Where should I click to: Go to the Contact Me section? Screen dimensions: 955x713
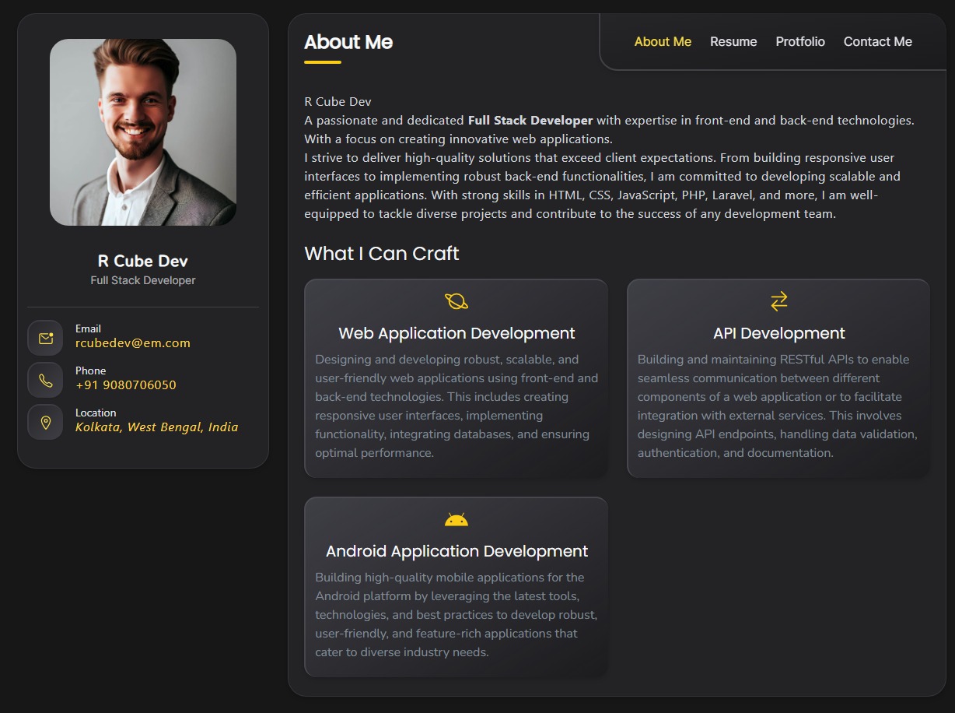[877, 41]
